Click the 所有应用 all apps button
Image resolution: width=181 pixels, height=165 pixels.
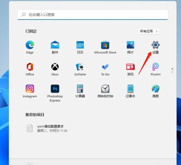tap(149, 31)
